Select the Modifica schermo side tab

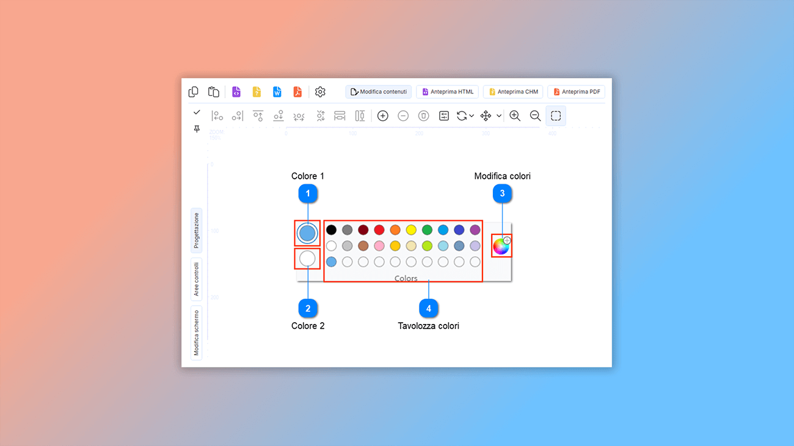pos(195,332)
